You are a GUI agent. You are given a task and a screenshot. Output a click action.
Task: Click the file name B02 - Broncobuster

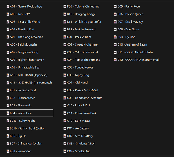pyautogui.click(x=22, y=98)
